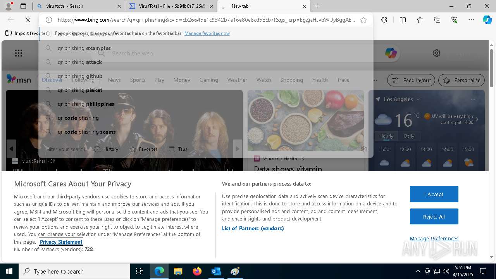This screenshot has height=279, width=496.
Task: Open weather card more options
Action: (472, 99)
